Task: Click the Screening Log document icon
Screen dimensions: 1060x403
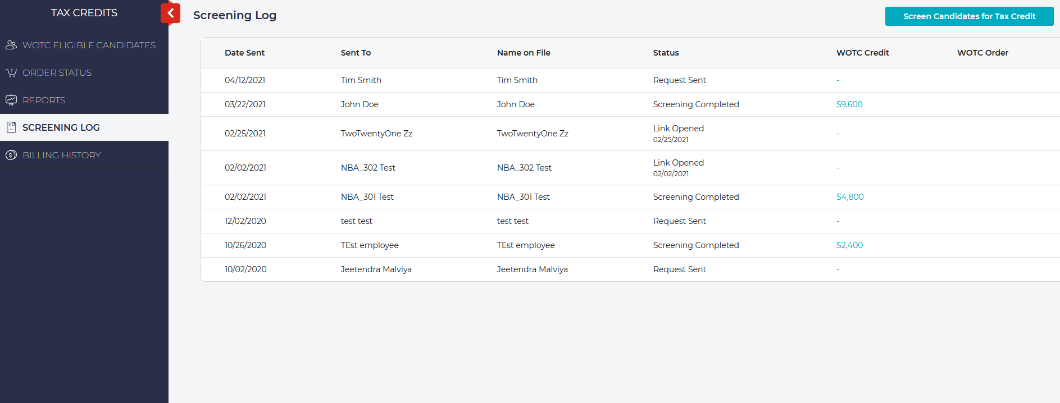Action: coord(11,127)
